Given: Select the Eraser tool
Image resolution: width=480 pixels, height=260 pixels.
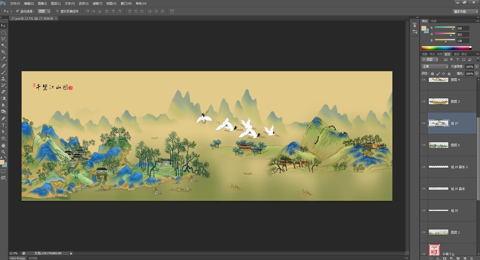Looking at the screenshot, I should [x=3, y=92].
